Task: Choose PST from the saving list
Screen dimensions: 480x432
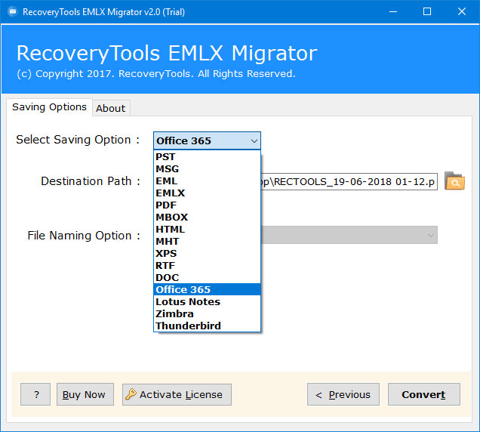Action: point(166,157)
